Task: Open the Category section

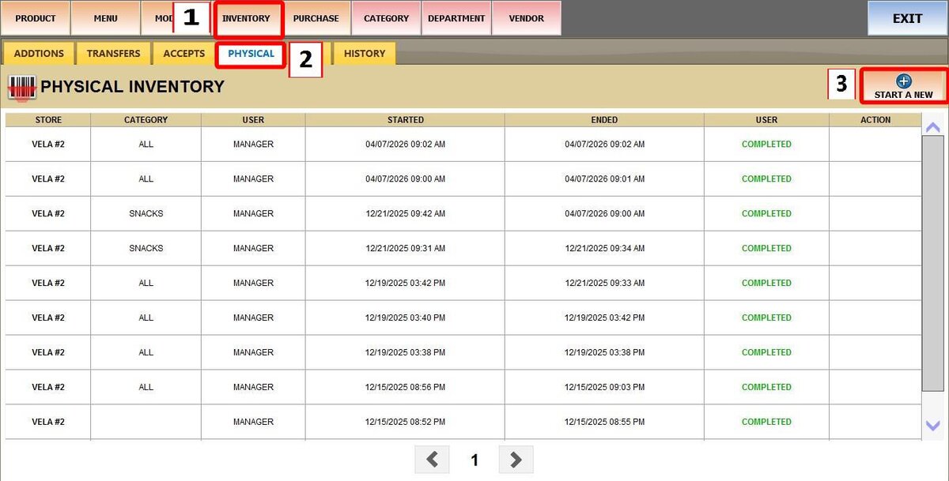Action: 386,18
